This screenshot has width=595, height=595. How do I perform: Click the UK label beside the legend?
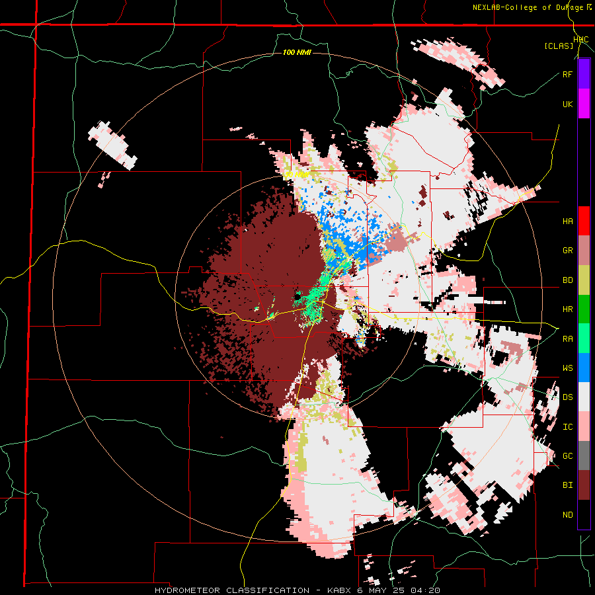pyautogui.click(x=567, y=104)
